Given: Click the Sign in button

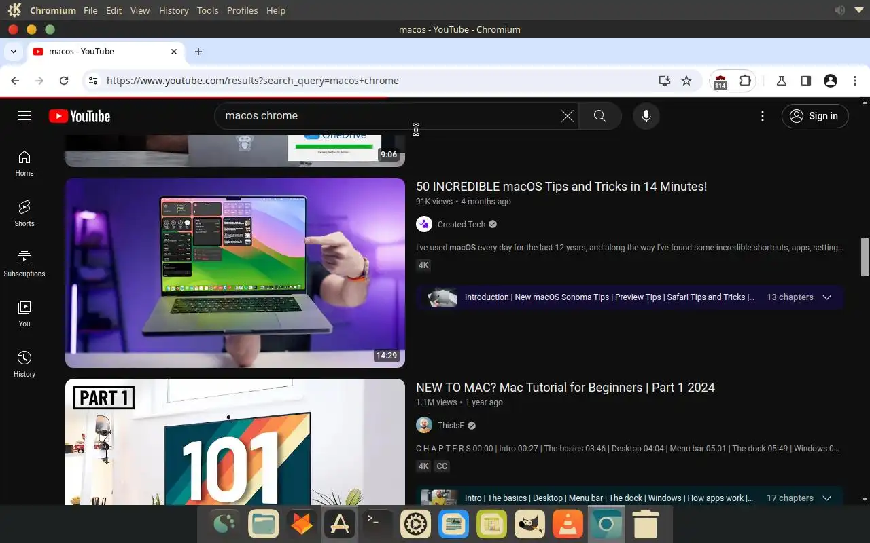Looking at the screenshot, I should tap(815, 116).
